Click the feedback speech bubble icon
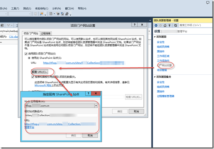 tap(208, 2)
